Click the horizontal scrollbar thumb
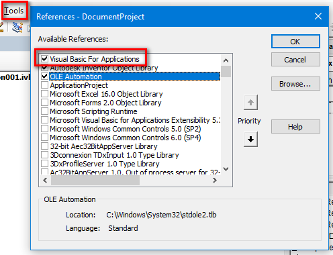Screen dimensions: 333x255 (95, 180)
